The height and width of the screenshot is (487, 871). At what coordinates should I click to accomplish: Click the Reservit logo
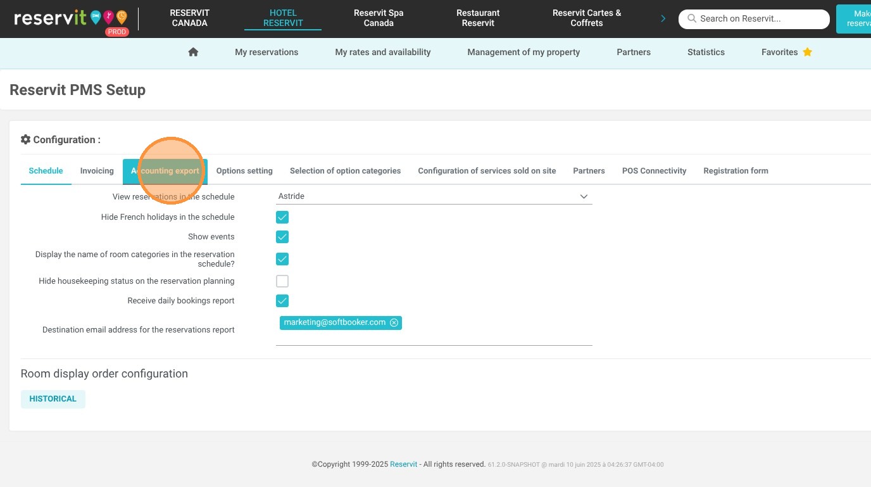tap(70, 18)
